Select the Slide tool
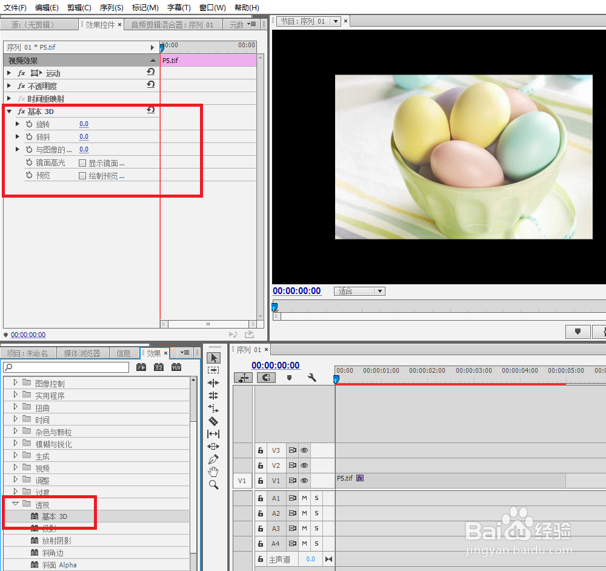Image resolution: width=606 pixels, height=571 pixels. 213,447
